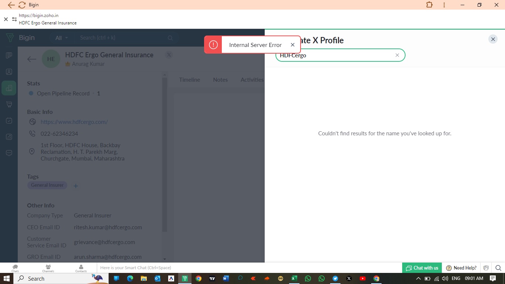Open Need Help?
This screenshot has width=505, height=284.
pyautogui.click(x=461, y=268)
